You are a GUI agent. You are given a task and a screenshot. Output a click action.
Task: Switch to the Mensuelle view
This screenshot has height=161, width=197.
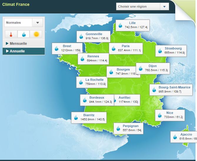18,44
